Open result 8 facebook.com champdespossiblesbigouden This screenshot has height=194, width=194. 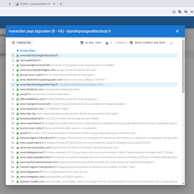(x=50, y=89)
